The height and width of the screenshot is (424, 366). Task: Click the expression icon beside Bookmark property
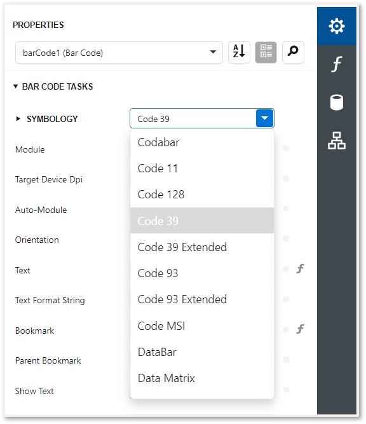(300, 329)
